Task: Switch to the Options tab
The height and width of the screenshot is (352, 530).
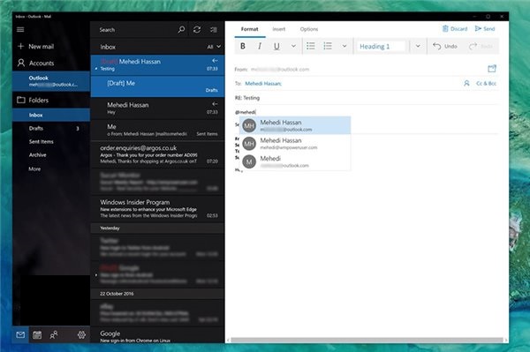Action: pos(309,29)
